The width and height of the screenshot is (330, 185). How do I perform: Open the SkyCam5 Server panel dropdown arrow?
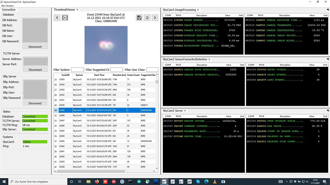tap(328, 111)
